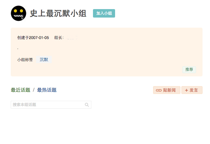Click the 组长 label text
210x144 pixels.
pyautogui.click(x=59, y=38)
